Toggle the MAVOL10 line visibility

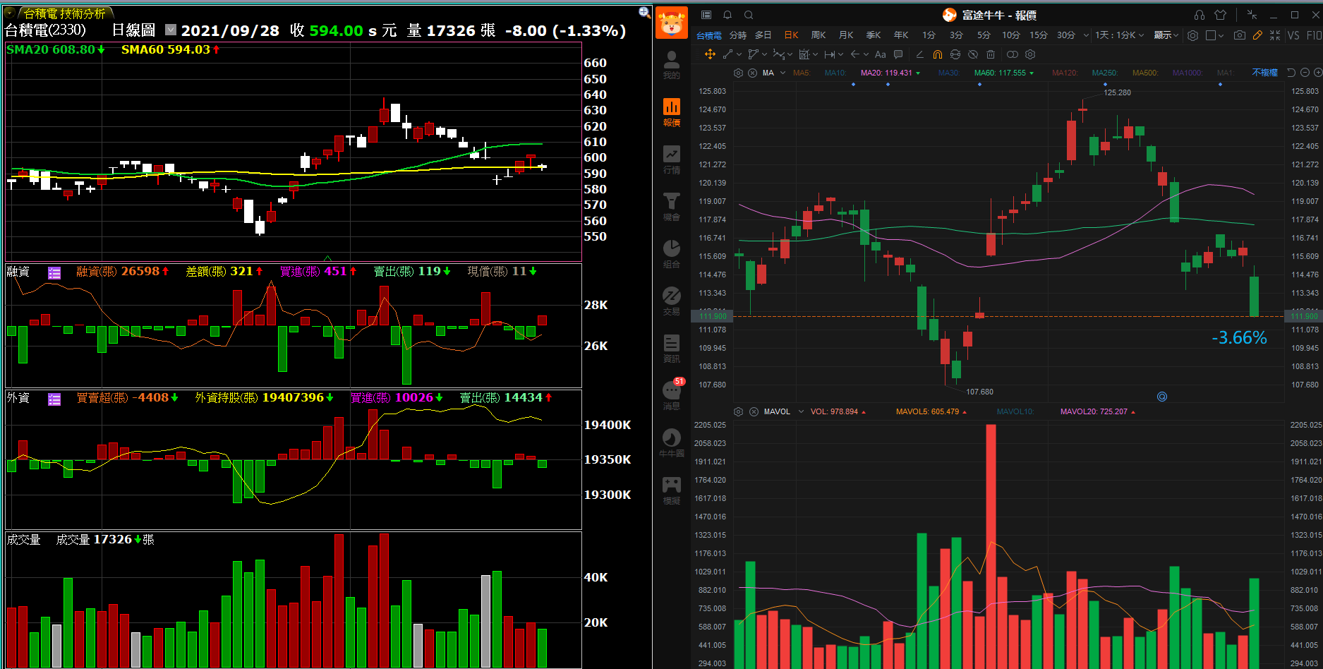click(x=1015, y=411)
